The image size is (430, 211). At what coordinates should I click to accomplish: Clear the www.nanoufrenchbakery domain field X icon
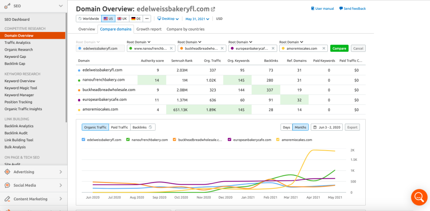click(171, 48)
